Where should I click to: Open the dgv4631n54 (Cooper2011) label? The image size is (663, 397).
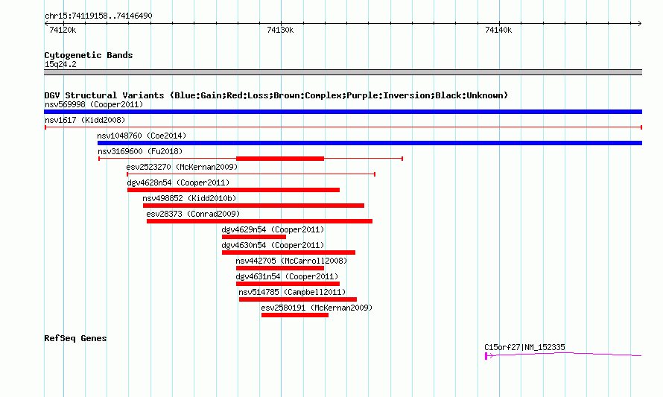click(x=287, y=276)
